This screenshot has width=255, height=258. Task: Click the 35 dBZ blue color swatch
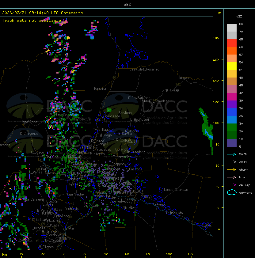(x=232, y=120)
